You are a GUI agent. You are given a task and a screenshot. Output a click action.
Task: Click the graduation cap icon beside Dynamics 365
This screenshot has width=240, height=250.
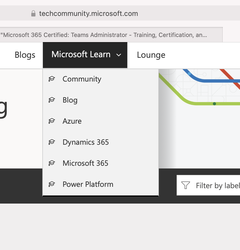pyautogui.click(x=52, y=142)
